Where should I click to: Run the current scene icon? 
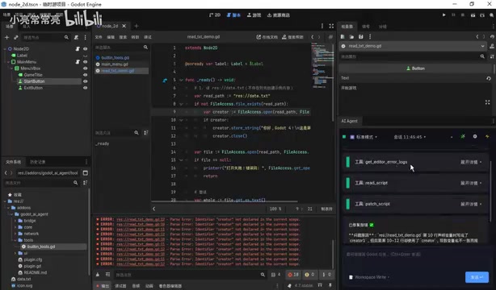pyautogui.click(x=473, y=14)
